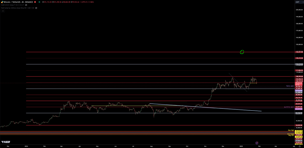304x148 pixels.
Task: Click the quarterly open label on the chart
Action: 289,107
